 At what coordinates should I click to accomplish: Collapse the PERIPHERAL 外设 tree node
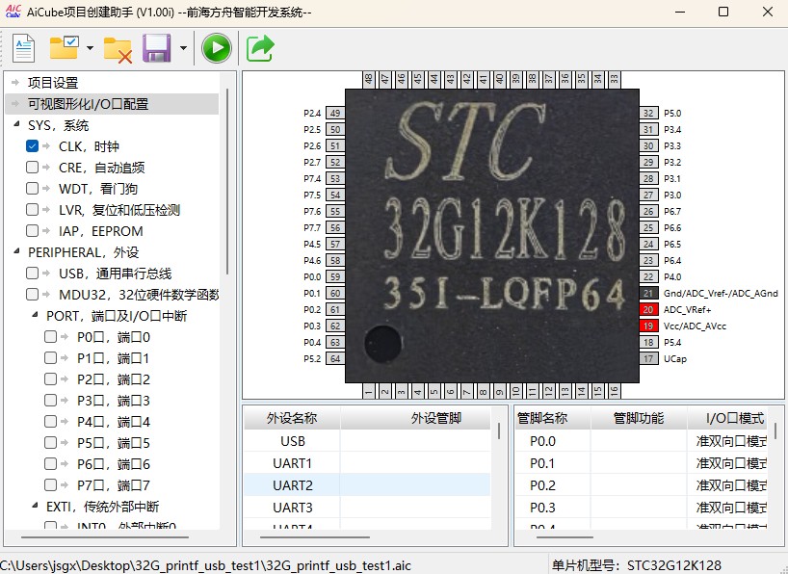17,250
